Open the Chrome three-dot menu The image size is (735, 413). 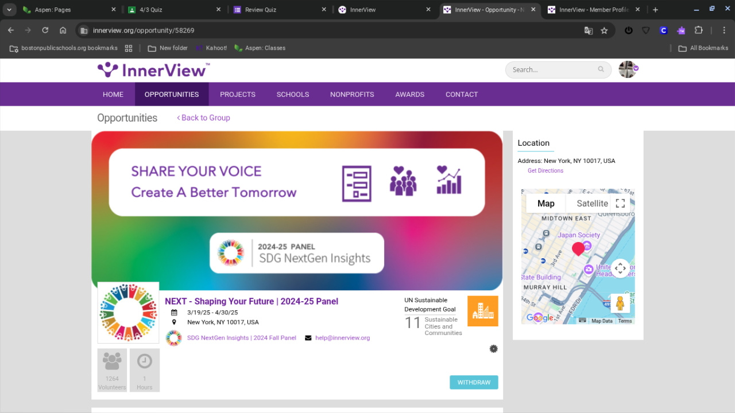pos(724,30)
